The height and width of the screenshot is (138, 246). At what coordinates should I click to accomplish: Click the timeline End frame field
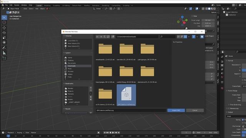tap(213, 133)
